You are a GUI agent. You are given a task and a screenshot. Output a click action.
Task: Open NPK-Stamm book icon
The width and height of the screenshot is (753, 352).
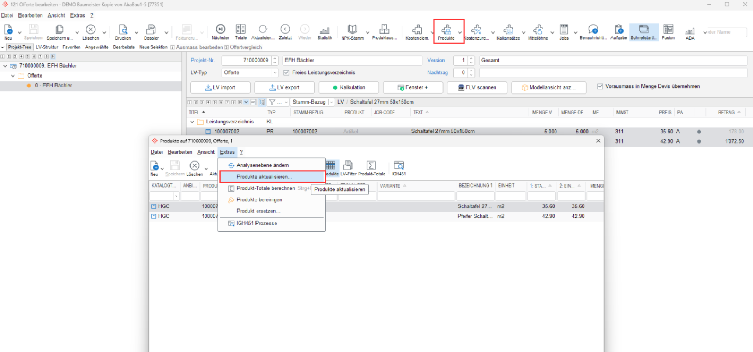(353, 29)
